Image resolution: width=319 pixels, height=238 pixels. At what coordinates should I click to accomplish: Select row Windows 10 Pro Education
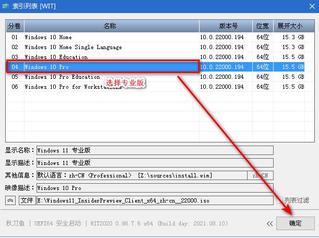(x=155, y=77)
